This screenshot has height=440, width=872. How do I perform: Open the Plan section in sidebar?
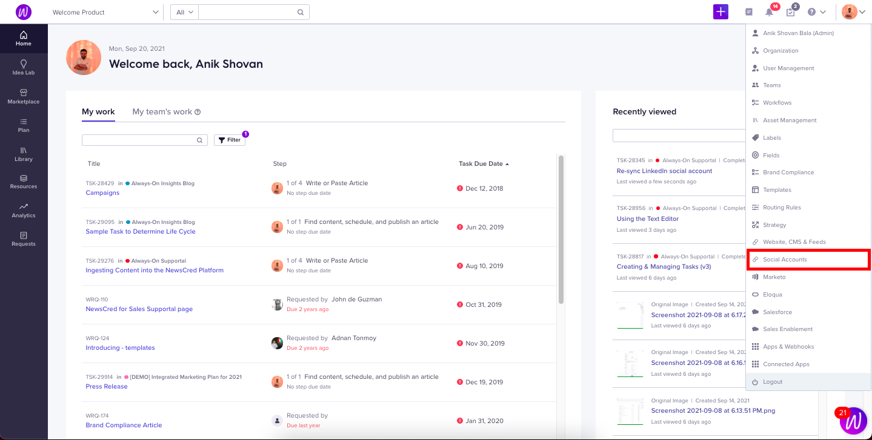click(24, 125)
